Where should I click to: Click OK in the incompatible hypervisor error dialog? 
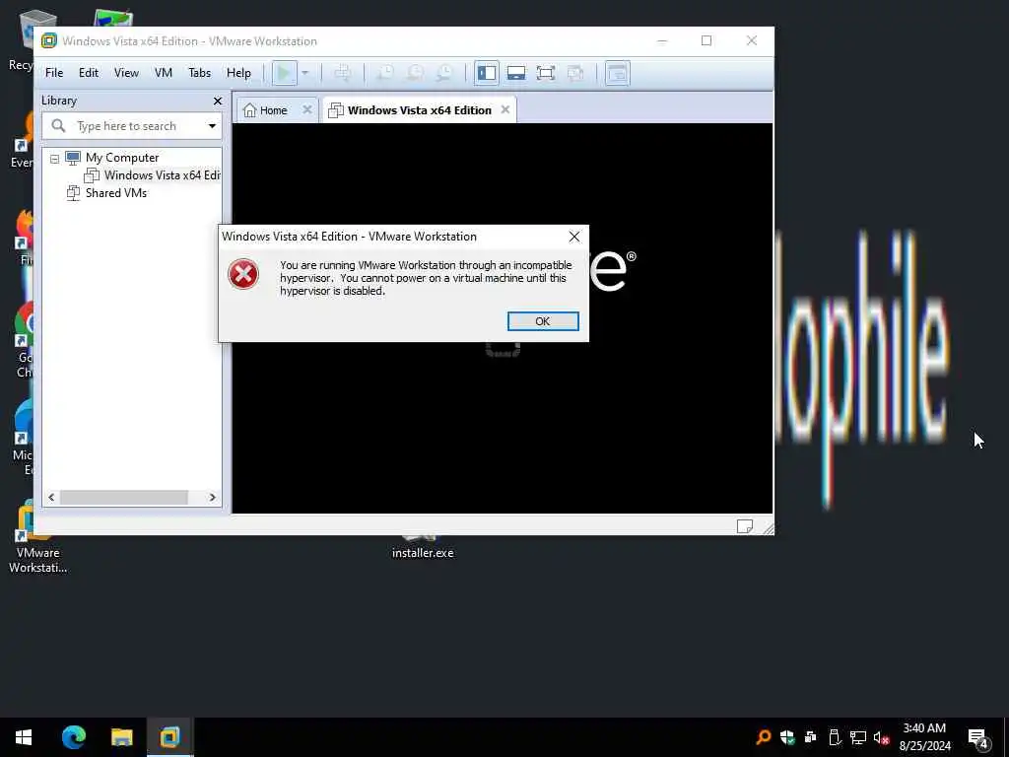tap(543, 321)
